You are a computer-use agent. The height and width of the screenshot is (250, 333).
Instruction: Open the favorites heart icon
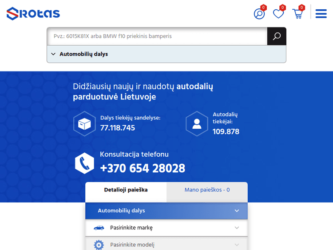click(x=278, y=14)
